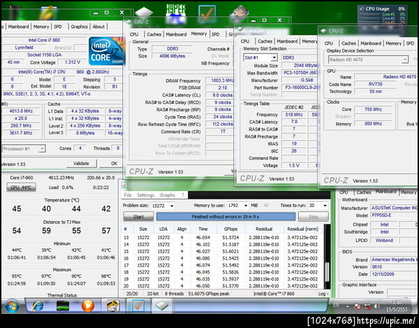This screenshot has width=419, height=328.
Task: Open SPD tab in CPU-Z Radeon window
Action: 410,43
